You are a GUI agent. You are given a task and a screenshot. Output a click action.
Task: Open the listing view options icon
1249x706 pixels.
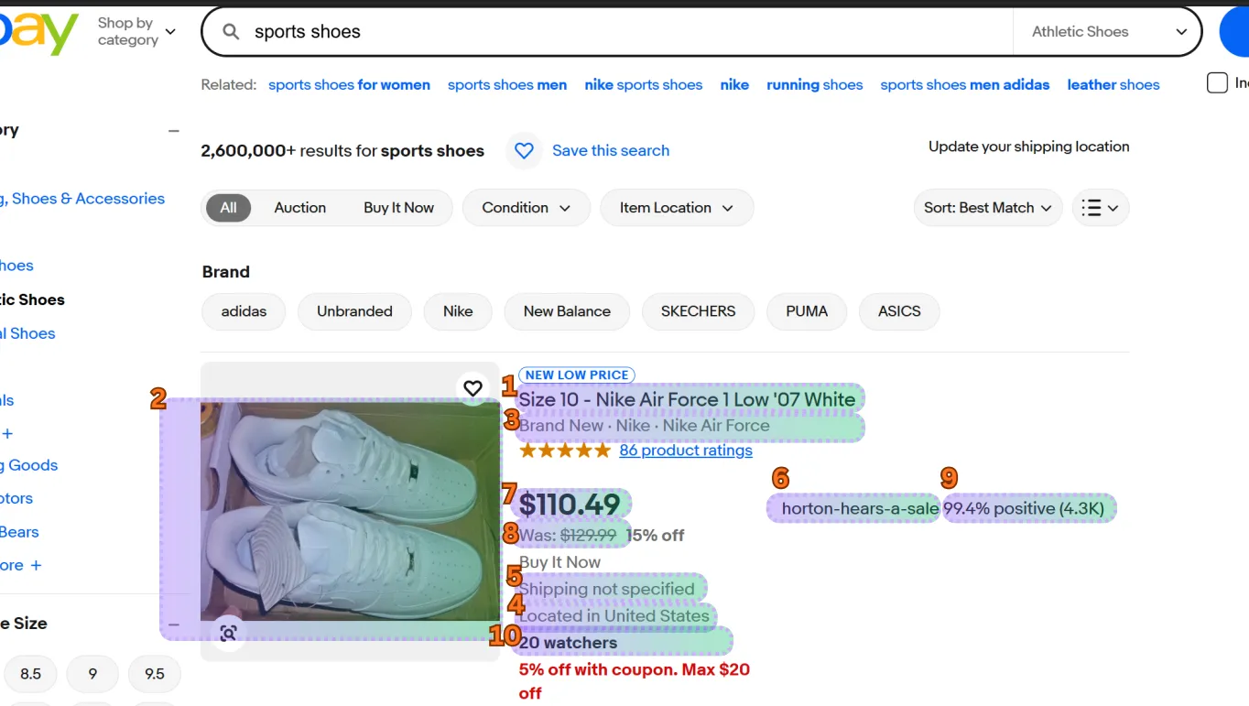tap(1100, 208)
